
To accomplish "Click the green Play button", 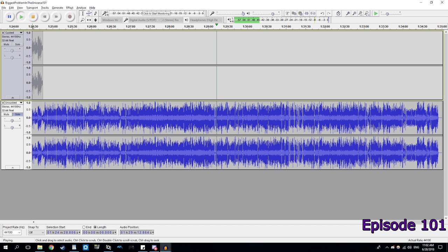I will pyautogui.click(x=21, y=16).
